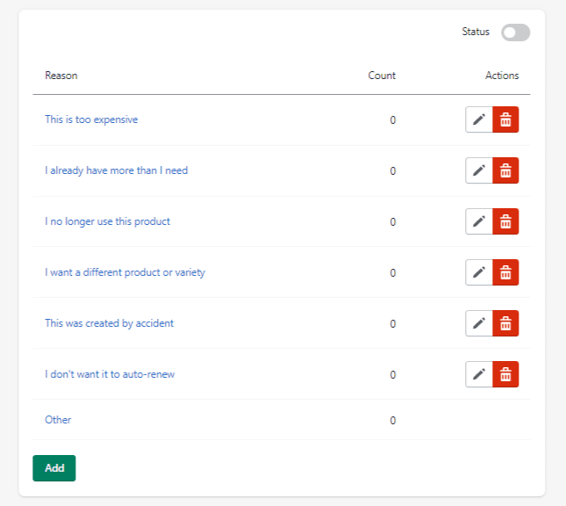Click the green Add button
The height and width of the screenshot is (506, 566).
tap(54, 468)
